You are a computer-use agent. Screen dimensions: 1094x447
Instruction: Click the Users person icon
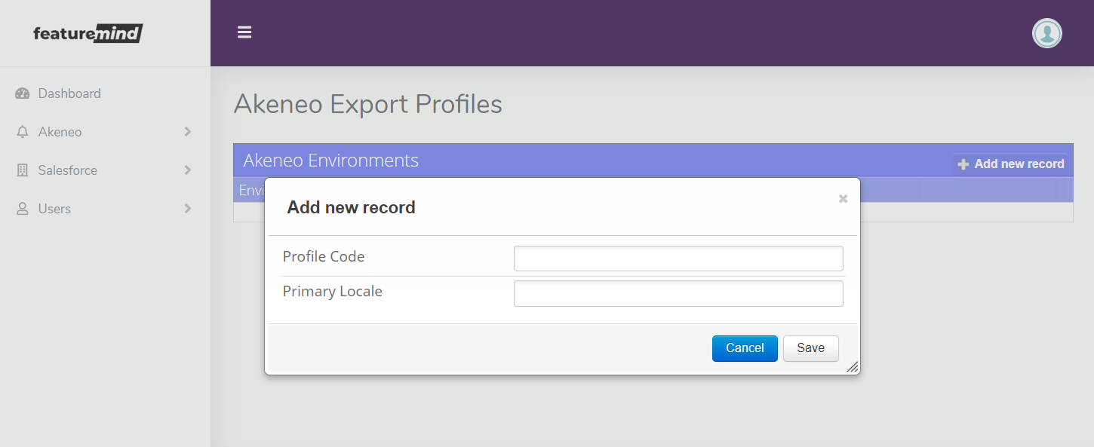pyautogui.click(x=23, y=209)
